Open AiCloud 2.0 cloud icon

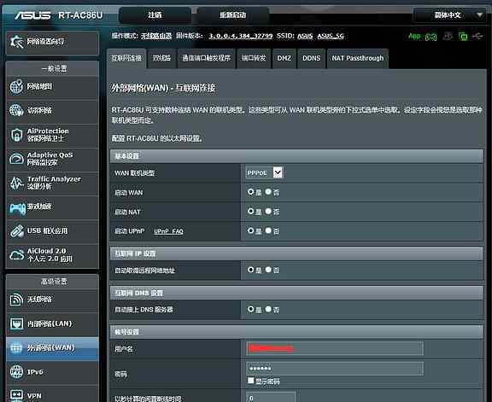point(16,255)
